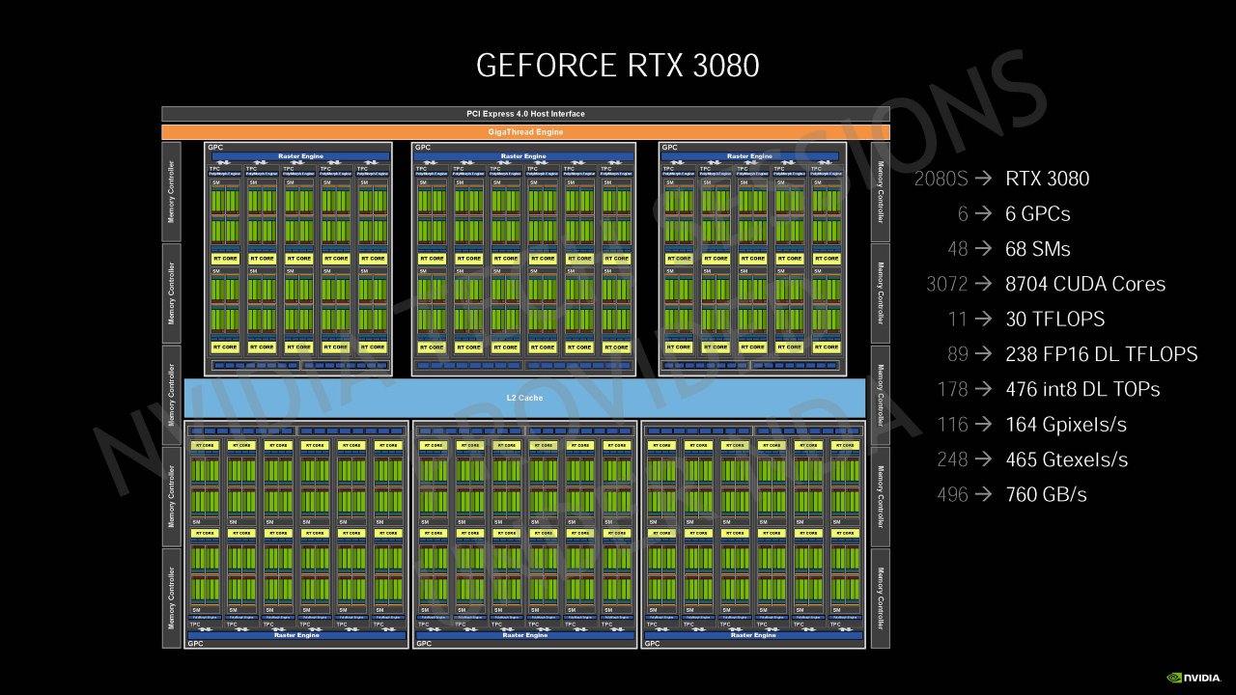Select the "68 SMs" spec line
This screenshot has width=1236, height=695.
(x=1038, y=249)
